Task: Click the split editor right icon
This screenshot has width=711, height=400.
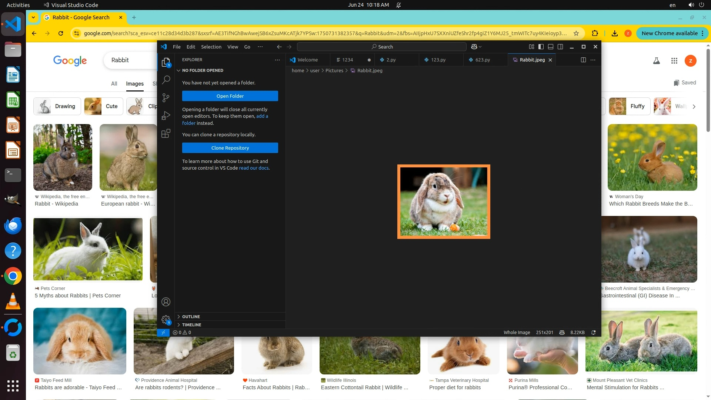Action: [583, 60]
